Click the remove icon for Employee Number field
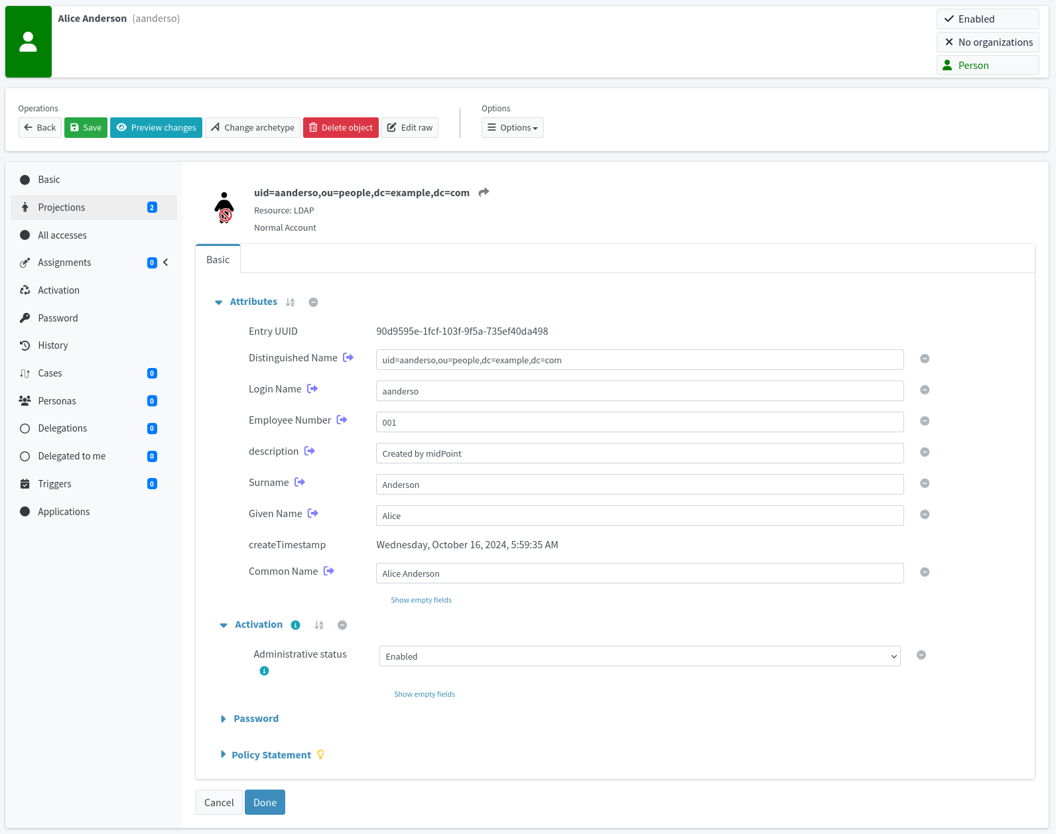1056x834 pixels. 925,421
